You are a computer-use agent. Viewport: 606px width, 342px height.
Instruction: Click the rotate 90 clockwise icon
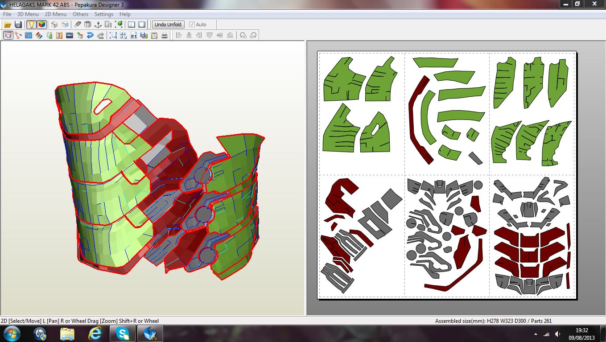[253, 35]
